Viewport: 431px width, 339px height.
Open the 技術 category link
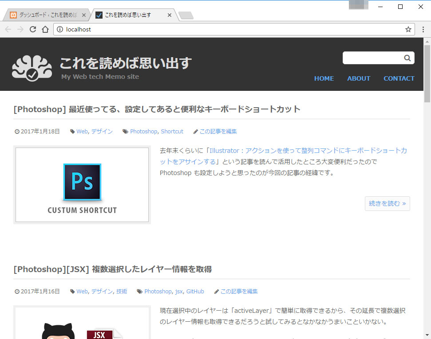pyautogui.click(x=122, y=292)
